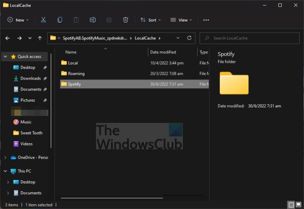Image resolution: width=304 pixels, height=209 pixels.
Task: Go up one folder level arrow
Action: coord(40,38)
